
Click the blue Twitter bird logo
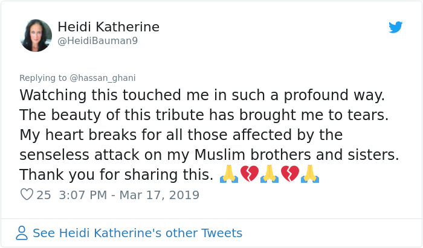click(395, 27)
